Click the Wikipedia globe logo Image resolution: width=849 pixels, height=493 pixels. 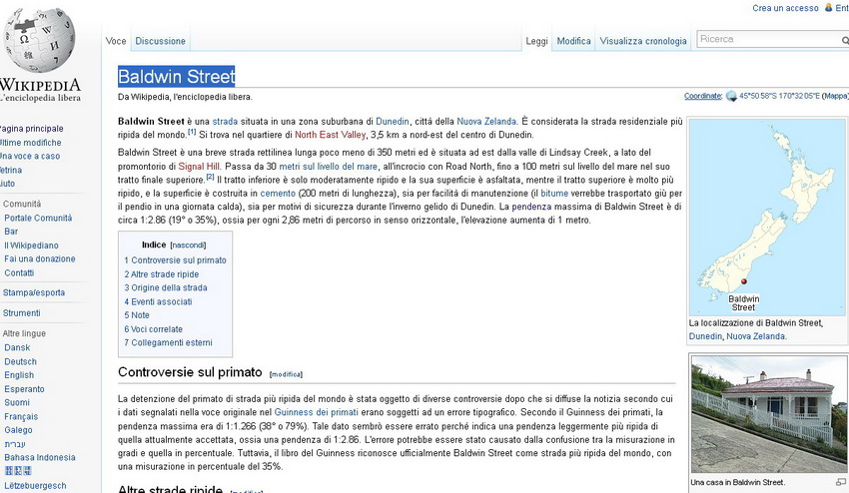coord(39,39)
